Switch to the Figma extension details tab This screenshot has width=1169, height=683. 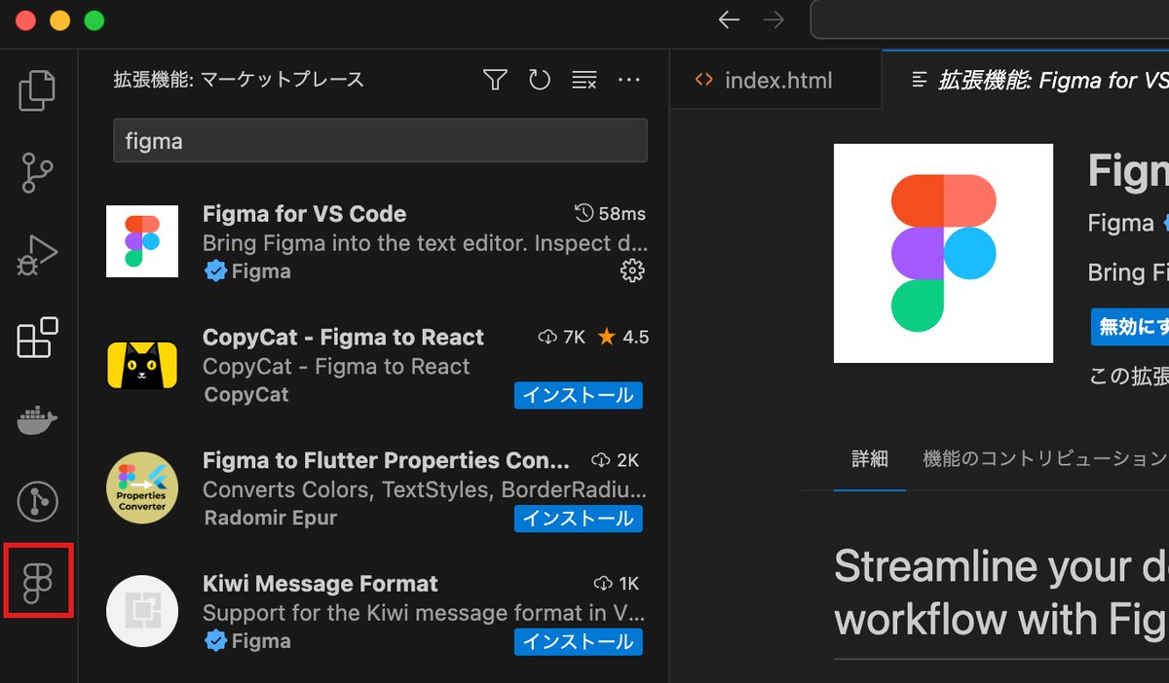pyautogui.click(x=1026, y=80)
